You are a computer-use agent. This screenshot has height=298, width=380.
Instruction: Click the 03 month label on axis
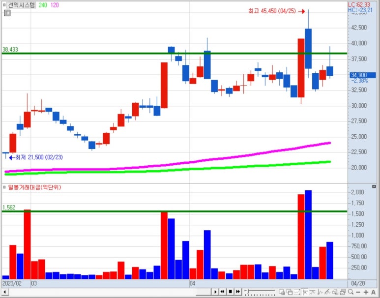tap(34, 283)
